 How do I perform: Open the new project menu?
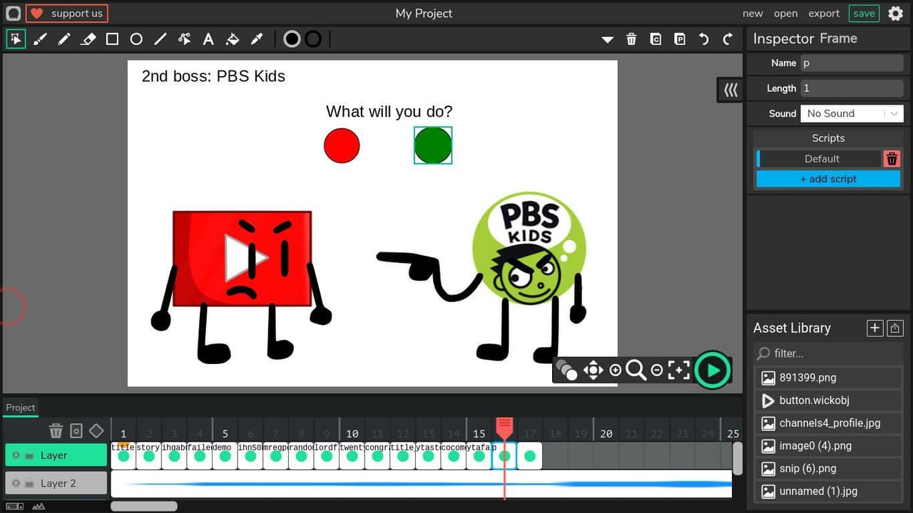(x=753, y=14)
